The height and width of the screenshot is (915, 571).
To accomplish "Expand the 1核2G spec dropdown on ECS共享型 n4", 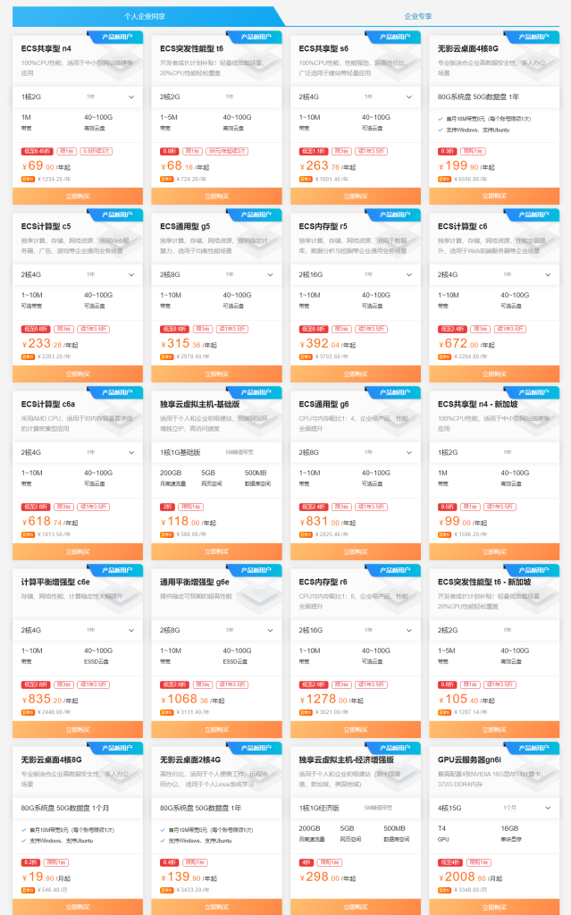I will (x=131, y=97).
